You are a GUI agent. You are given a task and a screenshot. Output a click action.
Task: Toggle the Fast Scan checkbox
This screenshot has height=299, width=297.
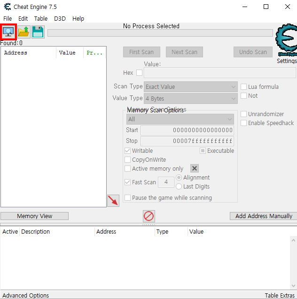coord(127,182)
